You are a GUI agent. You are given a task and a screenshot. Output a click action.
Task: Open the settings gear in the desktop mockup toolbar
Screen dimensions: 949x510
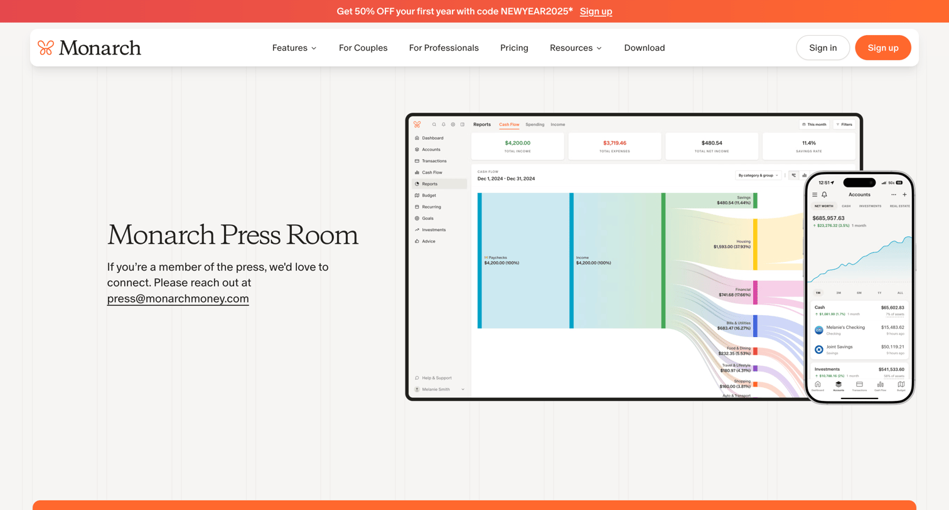coord(453,125)
